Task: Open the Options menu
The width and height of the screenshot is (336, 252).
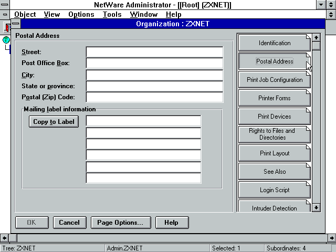Action: [81, 14]
